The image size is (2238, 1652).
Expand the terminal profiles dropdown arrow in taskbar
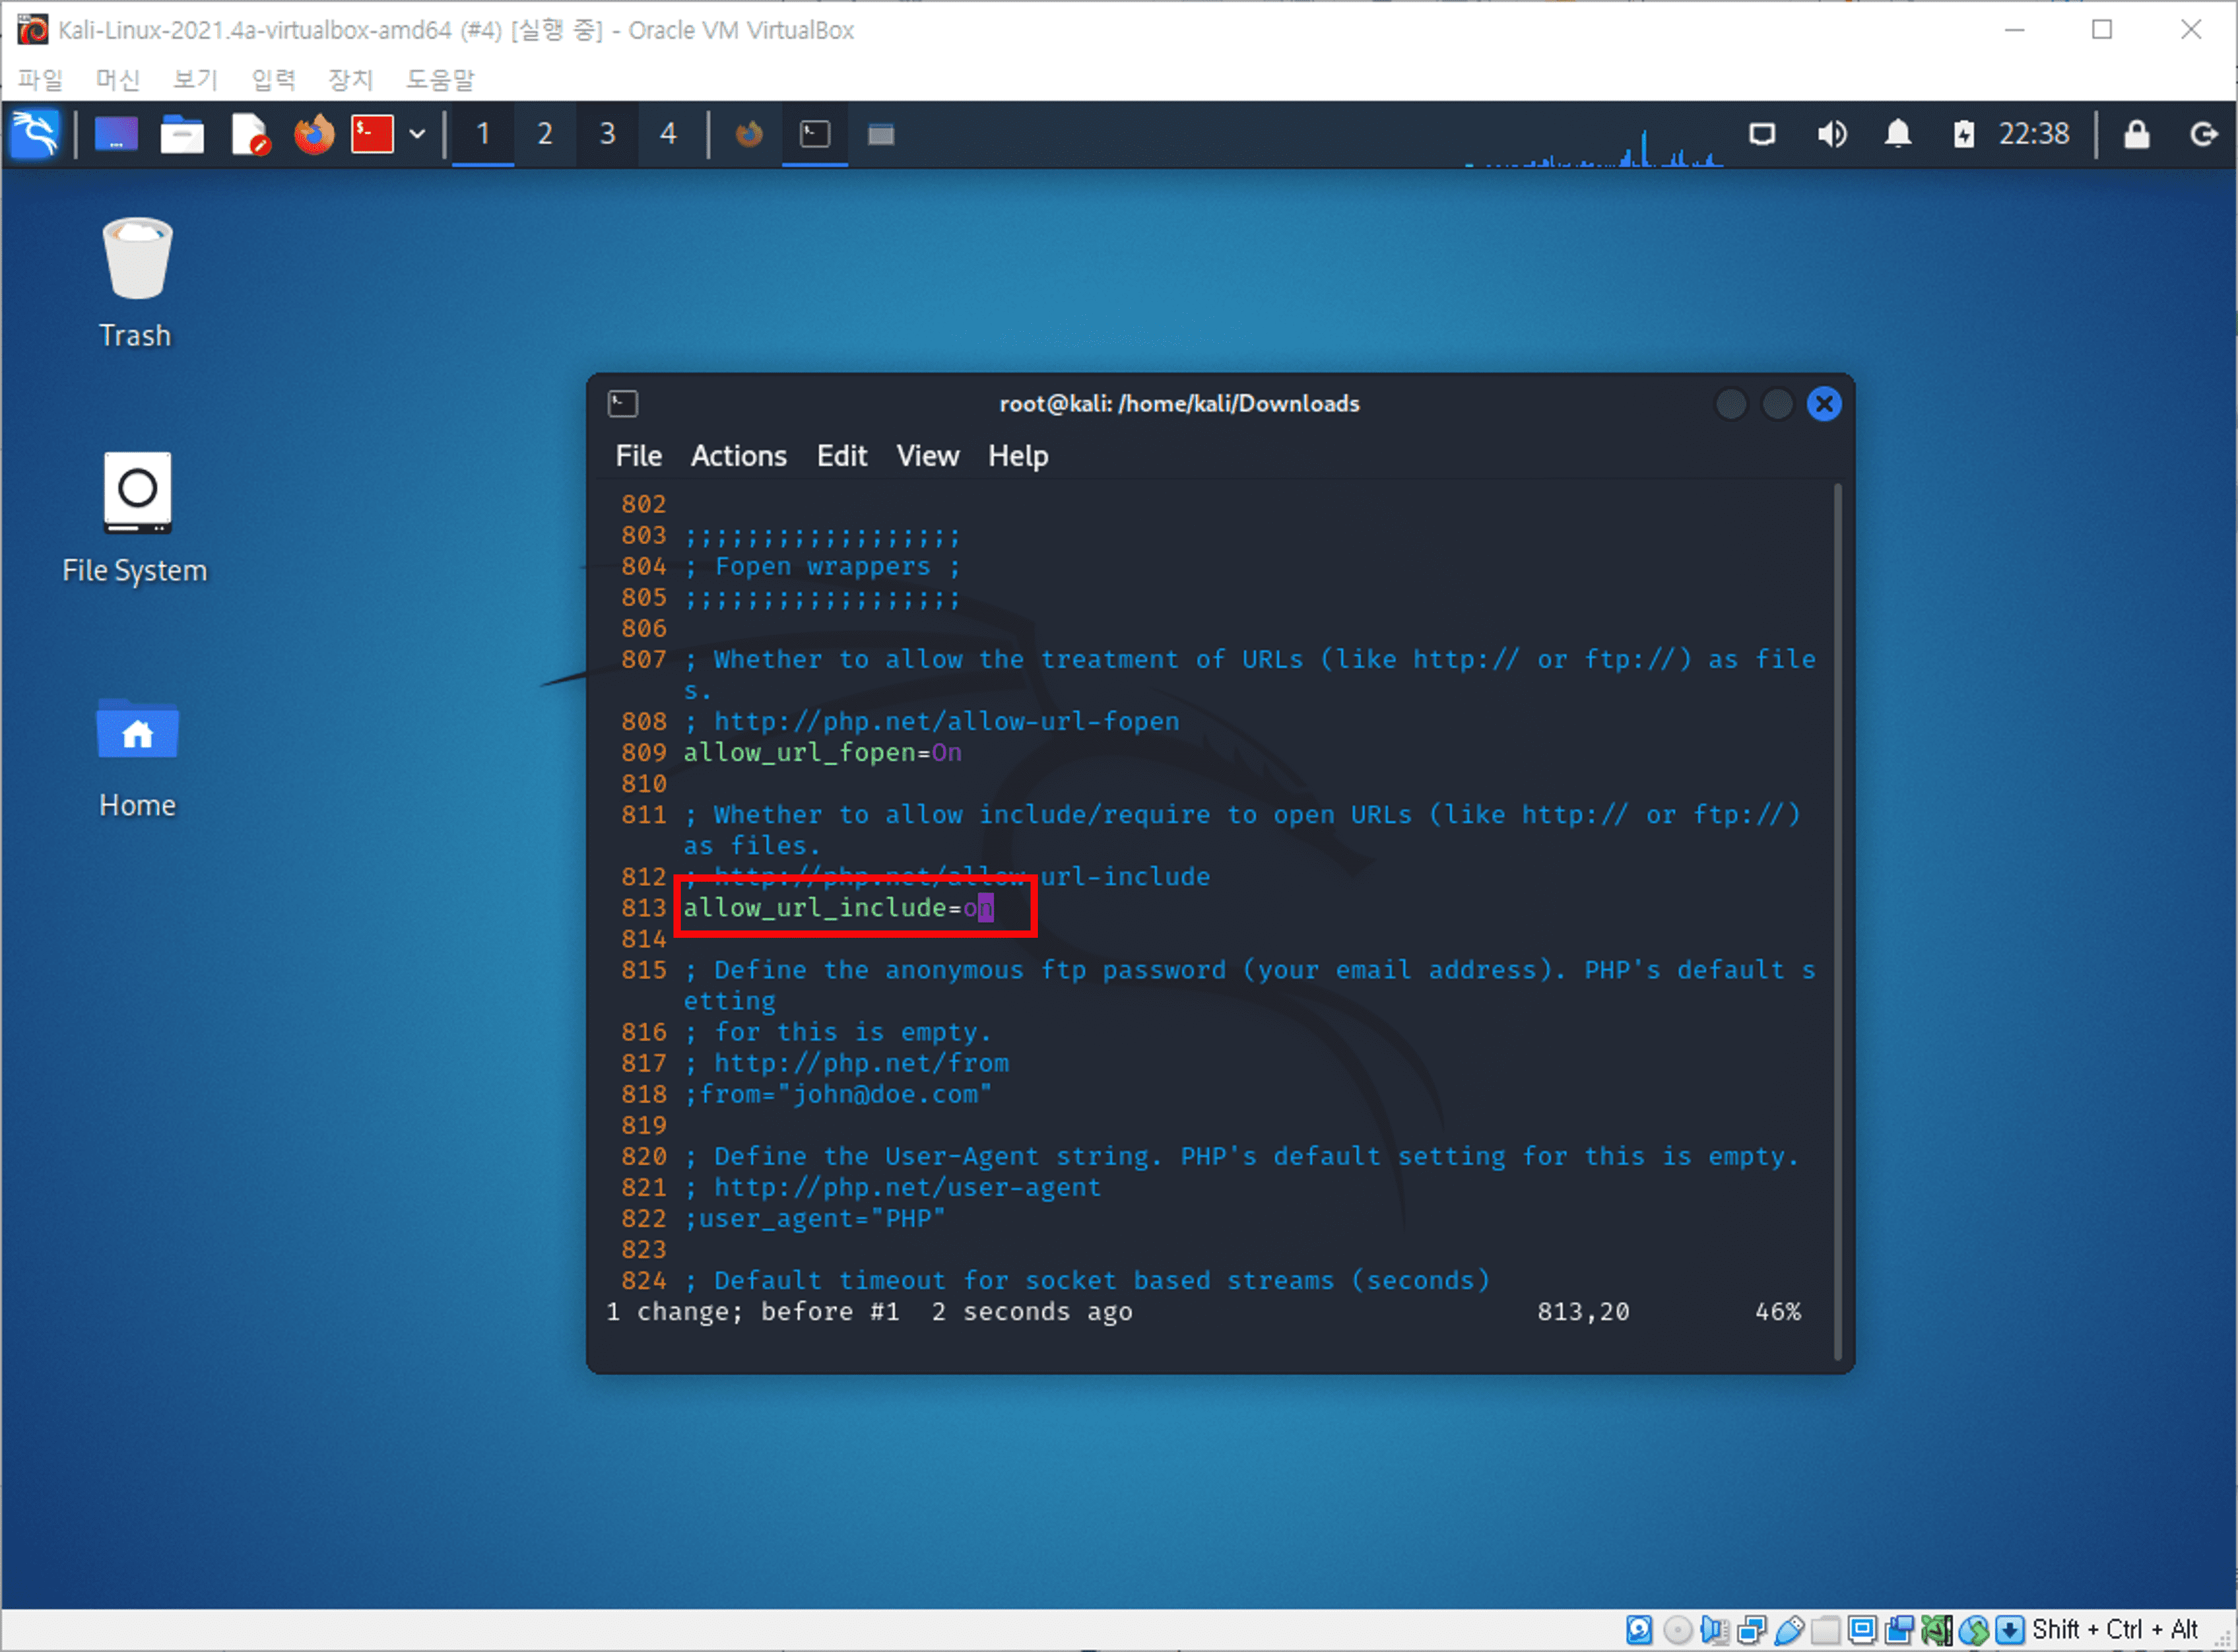click(417, 133)
